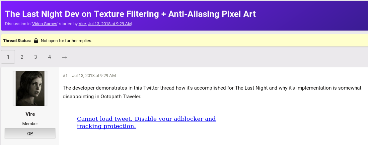
Task: Jump to page 4 of the thread
Action: [x=49, y=57]
